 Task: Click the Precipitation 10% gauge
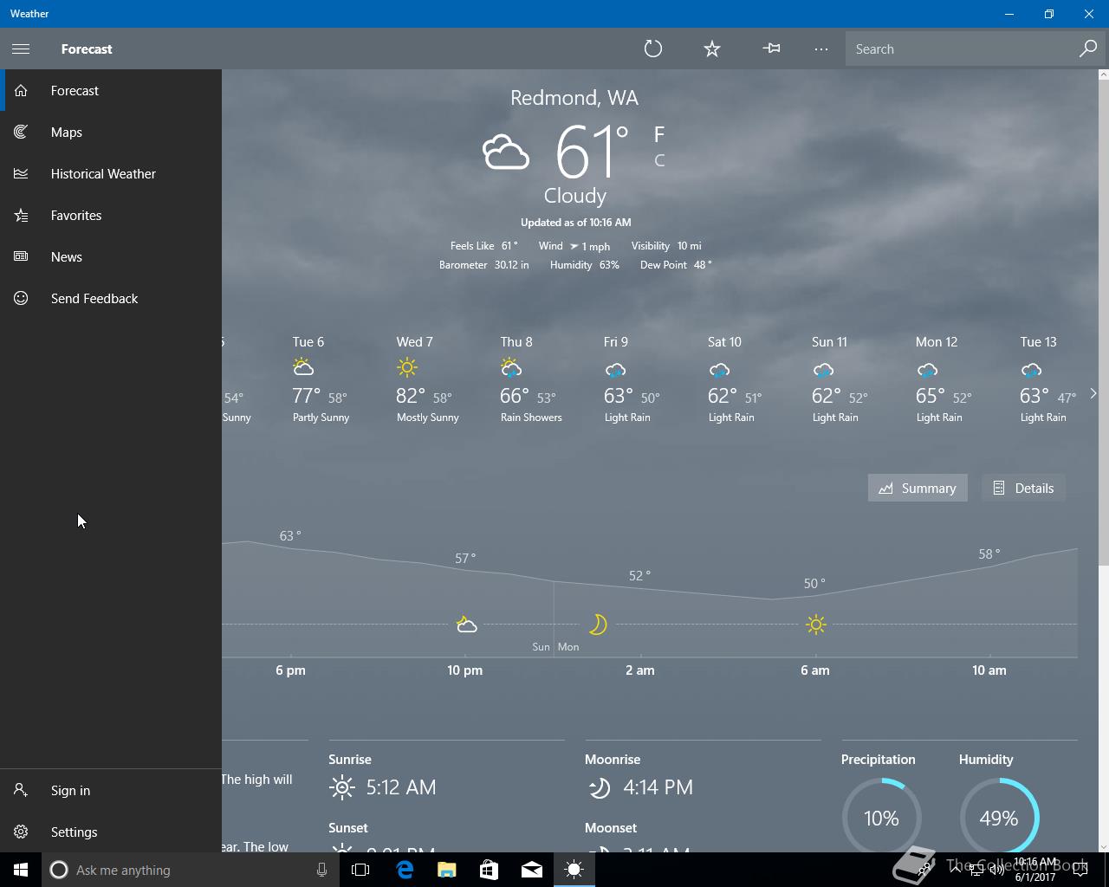click(x=881, y=818)
